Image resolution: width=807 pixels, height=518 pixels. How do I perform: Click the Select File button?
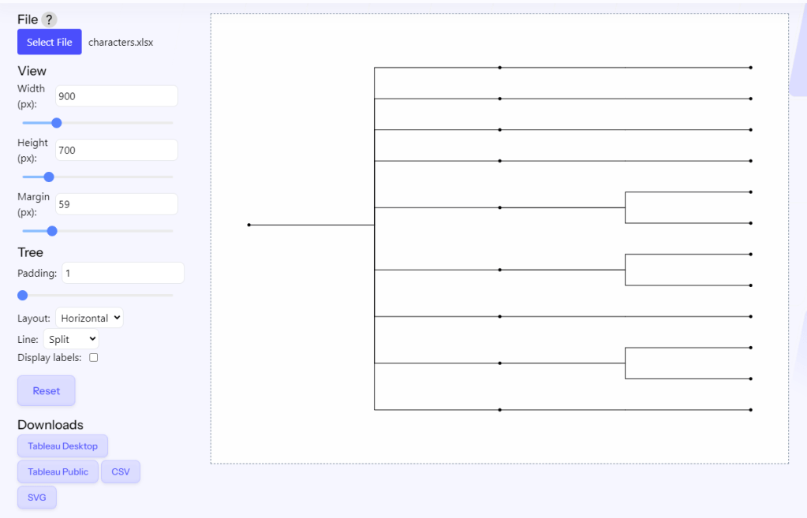(x=50, y=42)
